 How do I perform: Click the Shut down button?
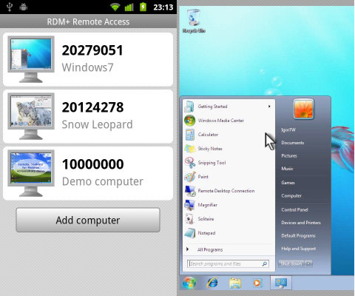[x=291, y=263]
